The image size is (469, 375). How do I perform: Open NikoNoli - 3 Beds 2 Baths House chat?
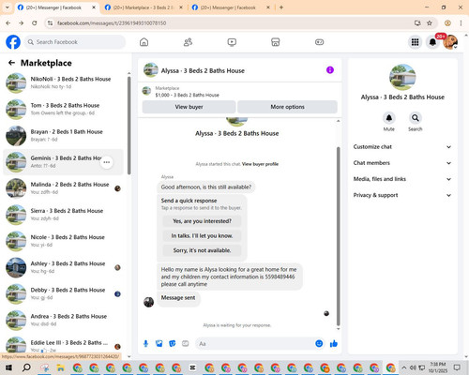(x=63, y=82)
